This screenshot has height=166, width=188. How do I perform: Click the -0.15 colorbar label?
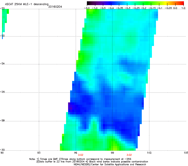[152, 8]
